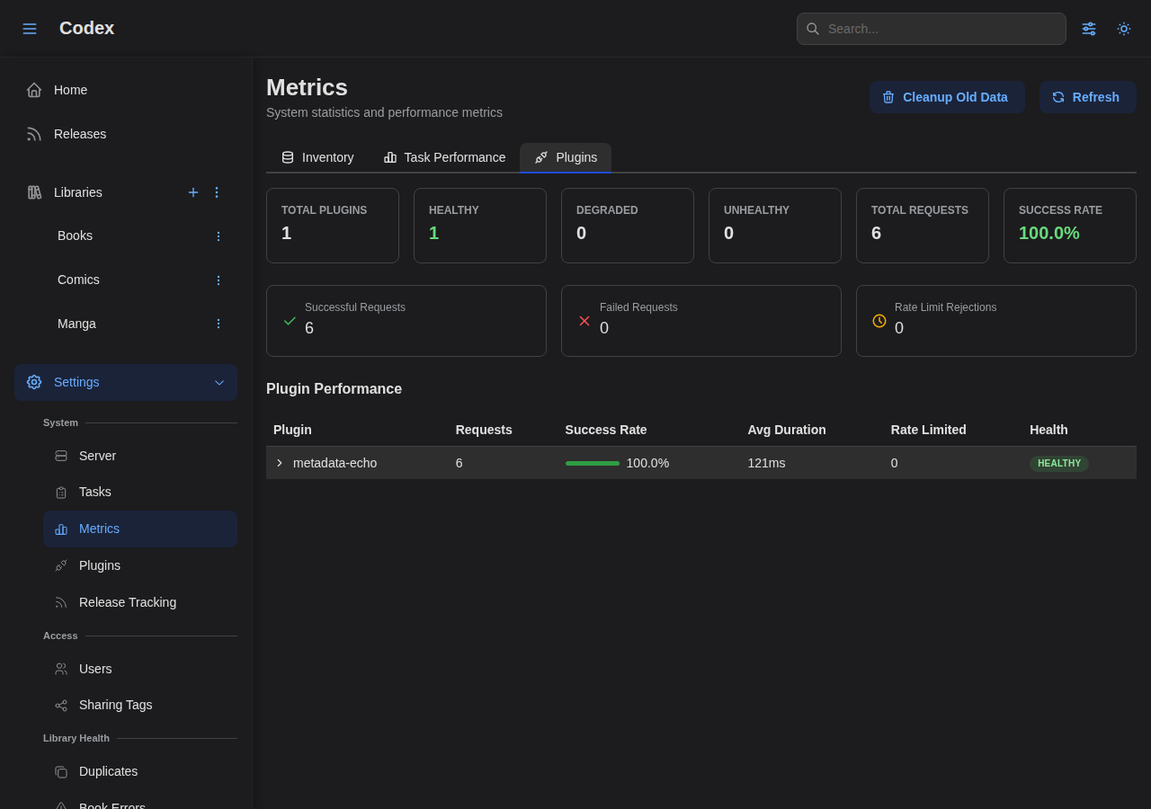This screenshot has width=1151, height=809.
Task: Click the HEALTHY status badge
Action: click(x=1059, y=464)
